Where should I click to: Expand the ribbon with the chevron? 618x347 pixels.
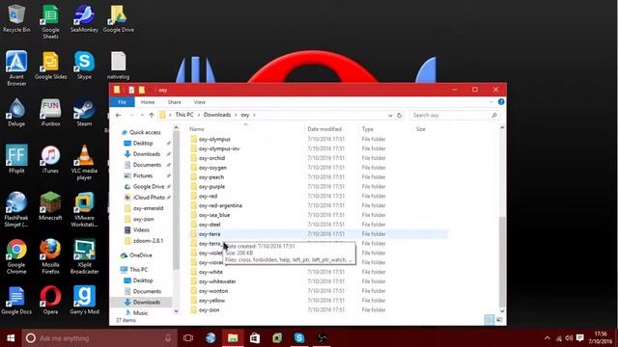point(492,102)
